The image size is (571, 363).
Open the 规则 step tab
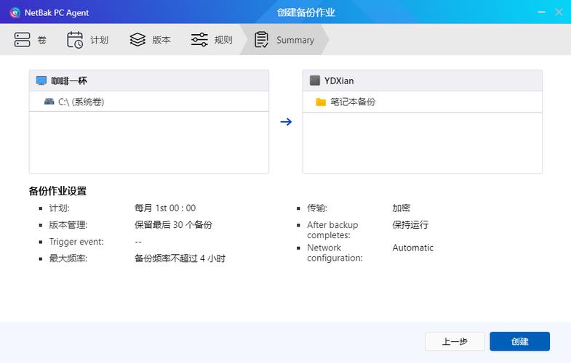pyautogui.click(x=212, y=40)
